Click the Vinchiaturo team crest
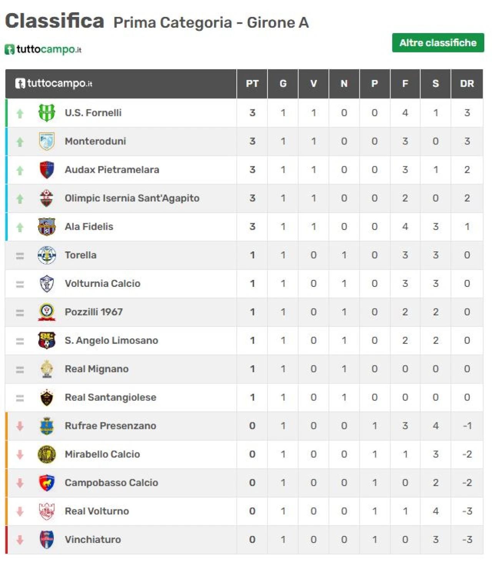Screen dimensions: 492x566 tap(47, 540)
